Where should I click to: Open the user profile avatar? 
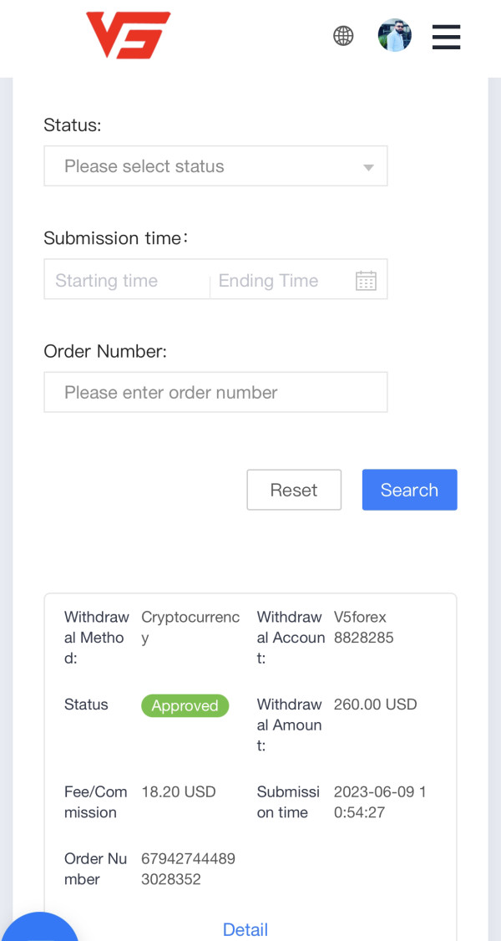(x=394, y=35)
